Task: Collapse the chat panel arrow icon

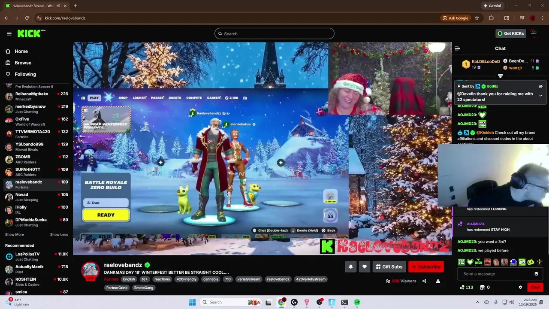Action: point(457,48)
